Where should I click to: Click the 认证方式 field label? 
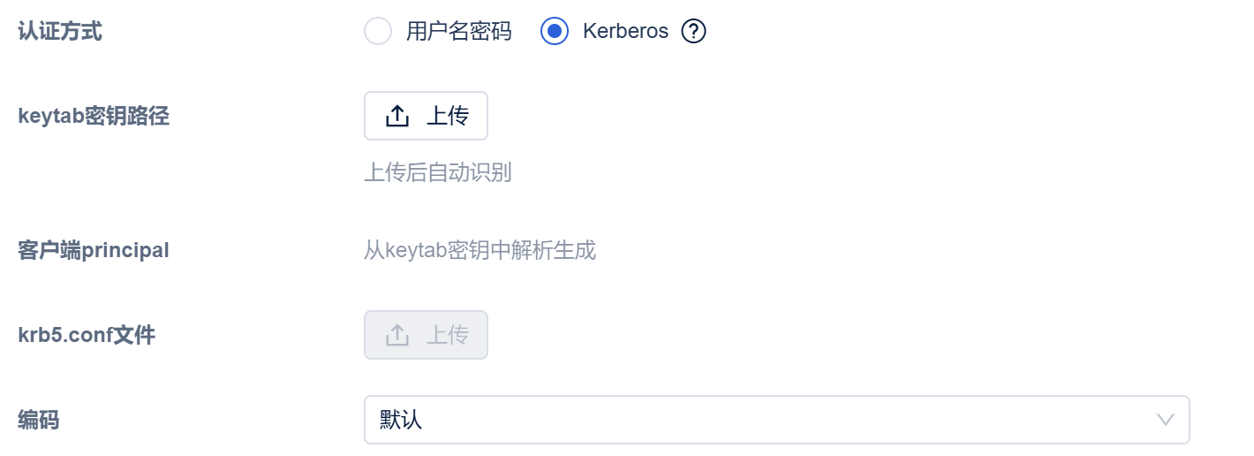pyautogui.click(x=60, y=32)
